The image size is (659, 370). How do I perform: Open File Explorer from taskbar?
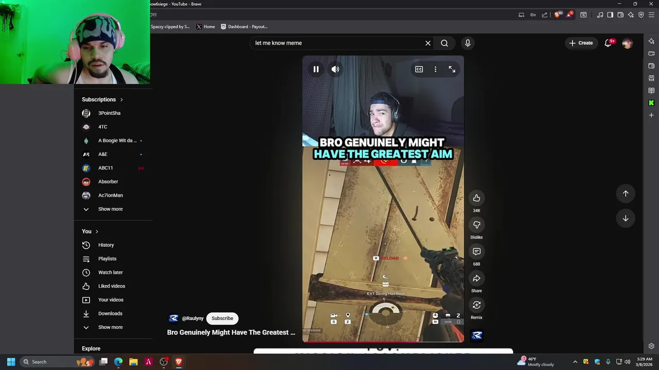(133, 362)
